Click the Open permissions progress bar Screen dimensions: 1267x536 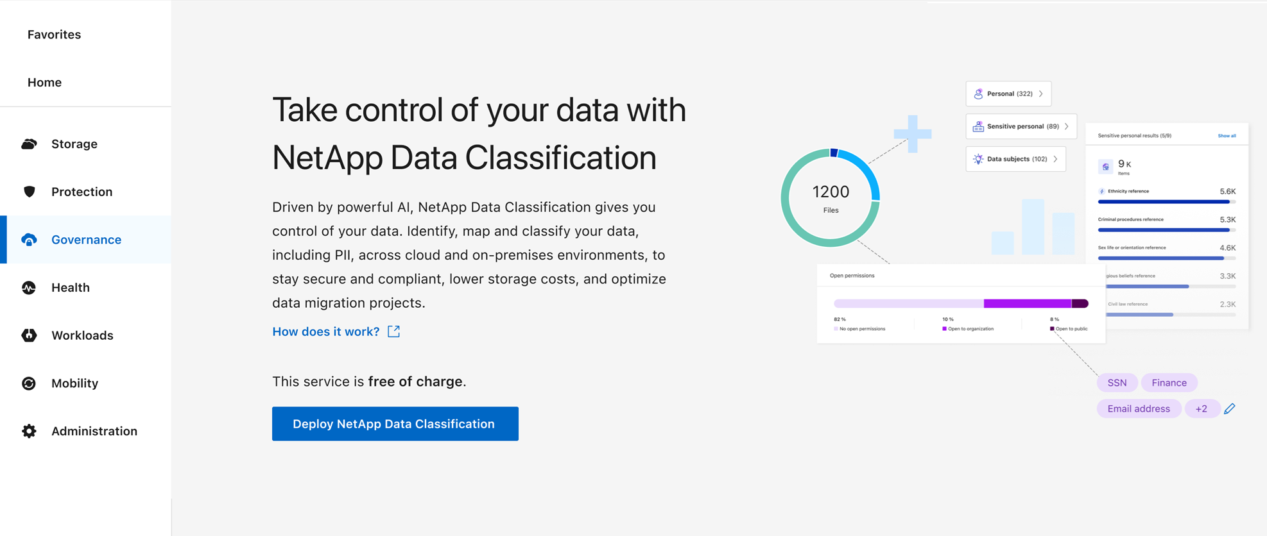click(x=960, y=302)
